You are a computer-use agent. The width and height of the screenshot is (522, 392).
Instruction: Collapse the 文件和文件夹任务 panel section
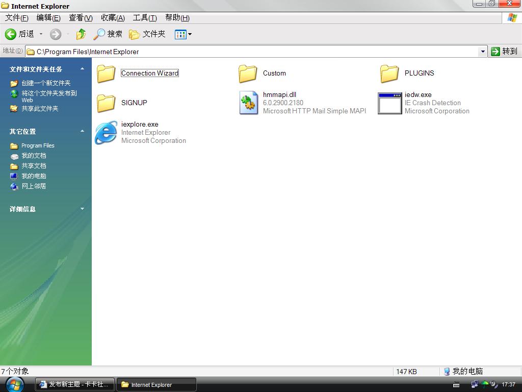82,69
